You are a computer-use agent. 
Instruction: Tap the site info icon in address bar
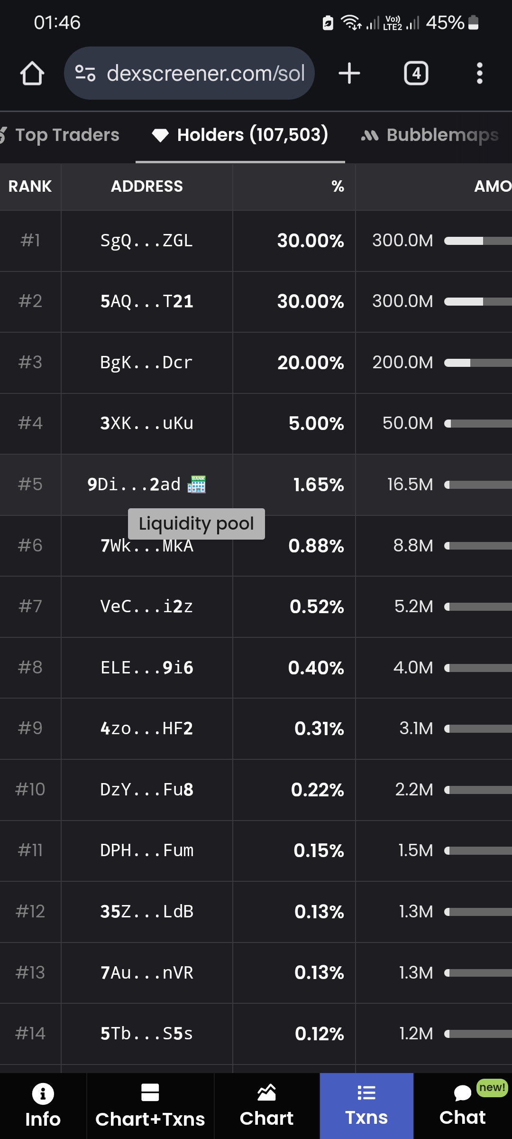click(x=85, y=74)
